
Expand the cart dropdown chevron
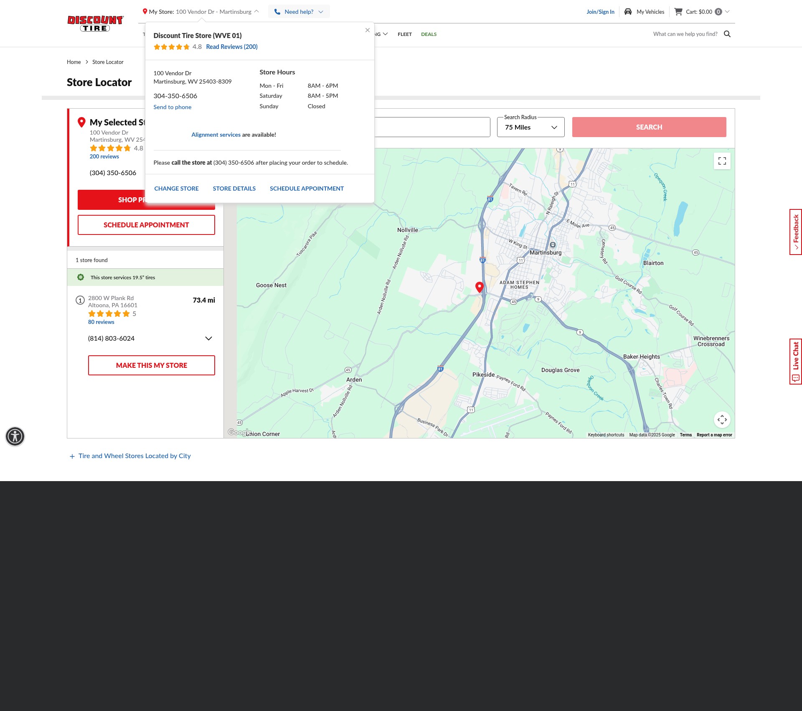point(727,12)
